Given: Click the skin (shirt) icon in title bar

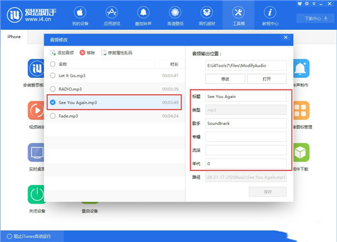Looking at the screenshot, I should [x=299, y=4].
